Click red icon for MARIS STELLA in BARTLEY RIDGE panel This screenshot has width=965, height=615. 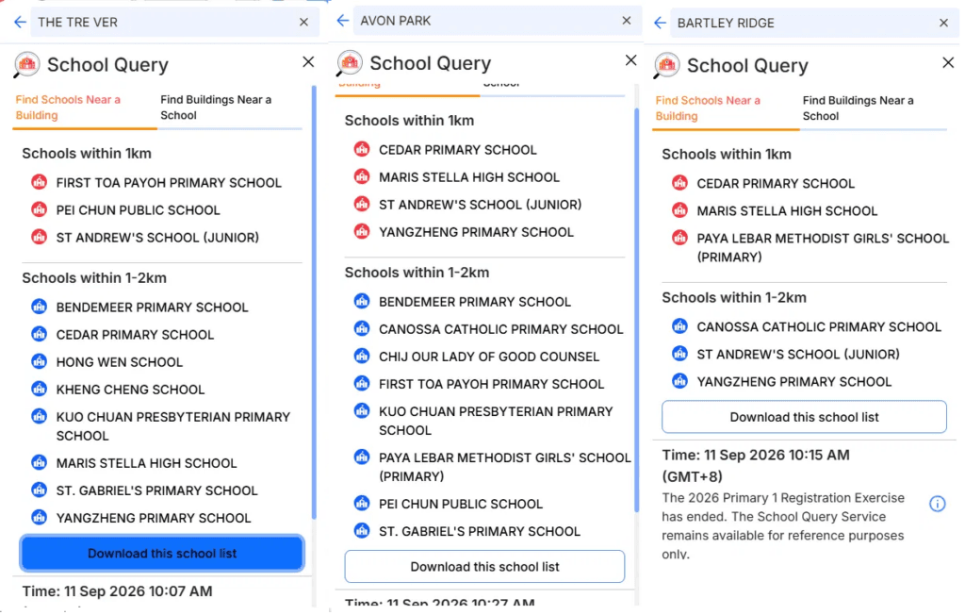pyautogui.click(x=679, y=210)
